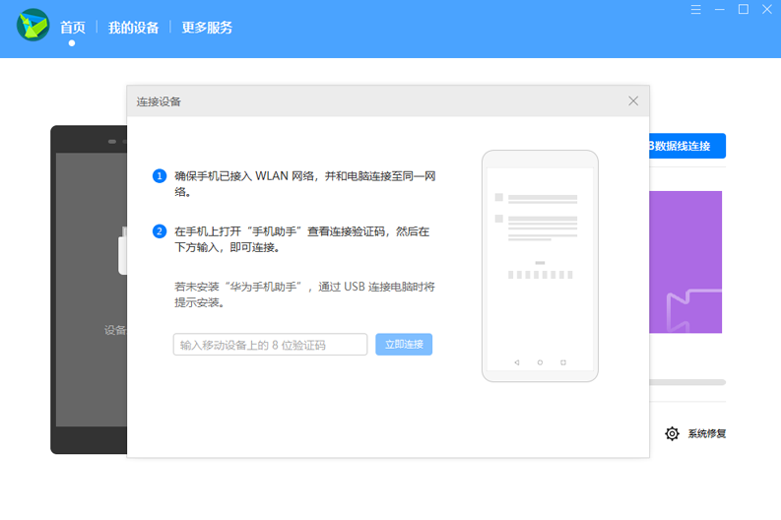Viewport: 781px width, 520px height.
Task: Switch to the 首页 tab
Action: [x=72, y=28]
